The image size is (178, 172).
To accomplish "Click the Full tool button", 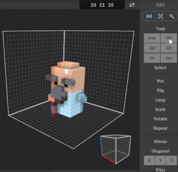I will (x=152, y=38).
